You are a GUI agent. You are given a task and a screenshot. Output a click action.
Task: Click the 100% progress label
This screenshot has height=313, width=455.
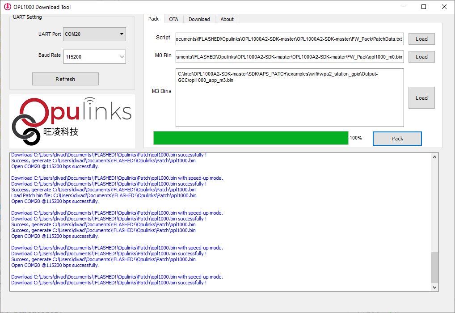tap(356, 138)
